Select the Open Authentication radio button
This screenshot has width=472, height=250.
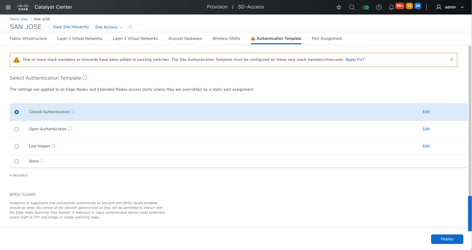(17, 129)
